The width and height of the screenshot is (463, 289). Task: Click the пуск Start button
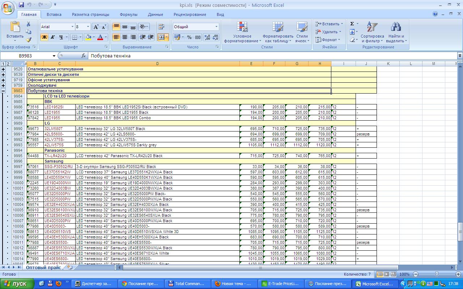pyautogui.click(x=17, y=284)
